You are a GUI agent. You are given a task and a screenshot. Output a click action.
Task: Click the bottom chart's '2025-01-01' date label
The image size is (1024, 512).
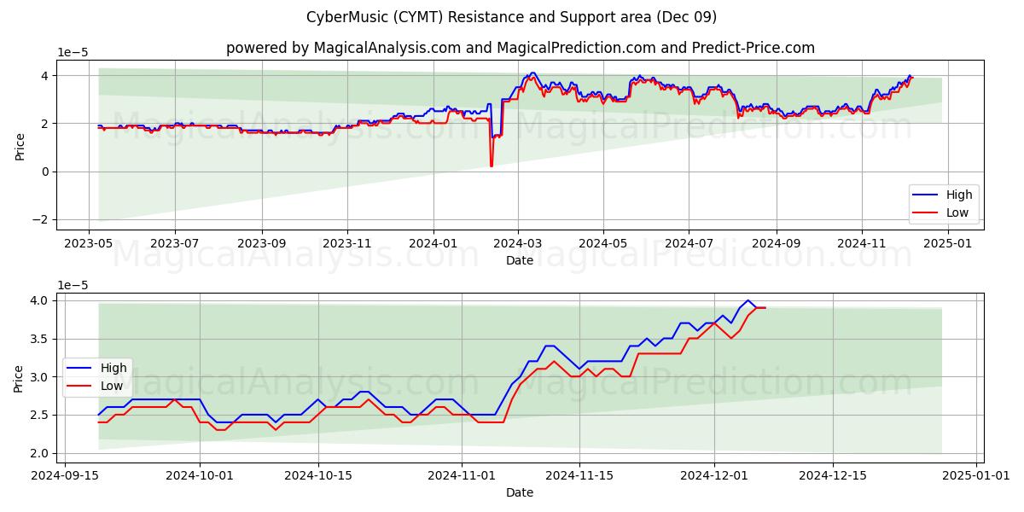coord(976,477)
